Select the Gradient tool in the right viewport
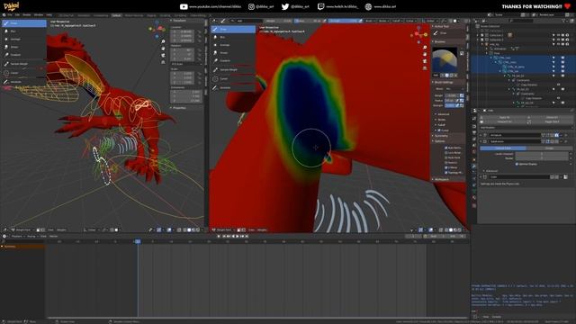This screenshot has width=576, height=324. 233,60
